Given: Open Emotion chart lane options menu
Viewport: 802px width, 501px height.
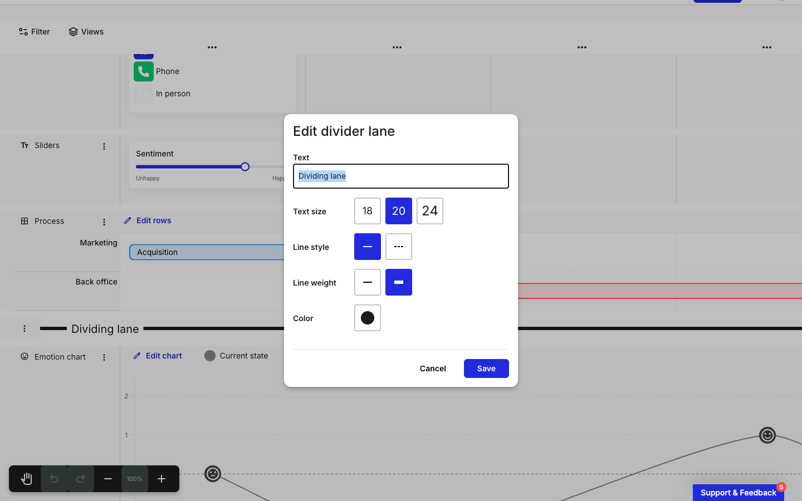Looking at the screenshot, I should [104, 357].
